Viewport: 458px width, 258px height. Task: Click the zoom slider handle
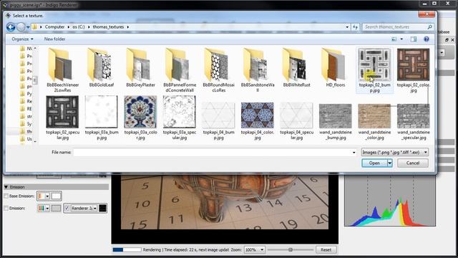point(291,250)
